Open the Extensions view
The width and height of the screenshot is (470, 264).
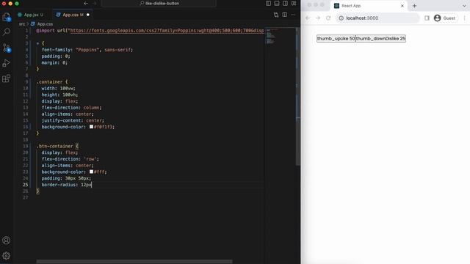click(x=7, y=78)
